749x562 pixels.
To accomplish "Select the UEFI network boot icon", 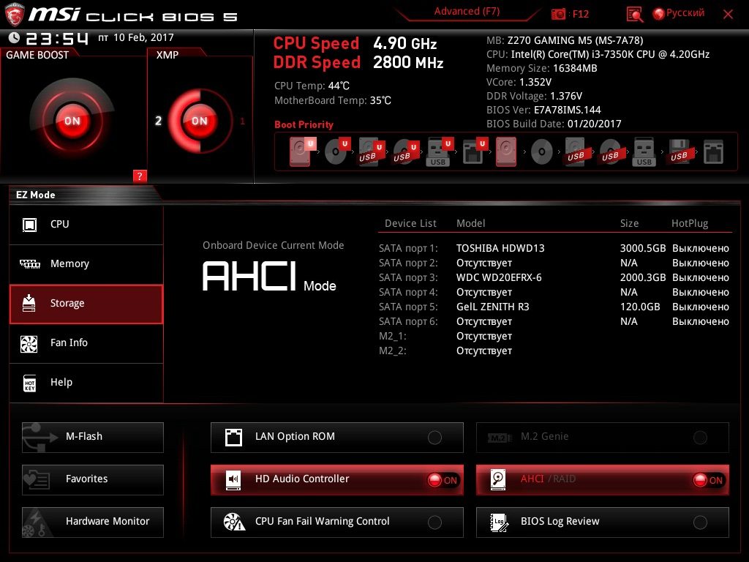I will (474, 151).
